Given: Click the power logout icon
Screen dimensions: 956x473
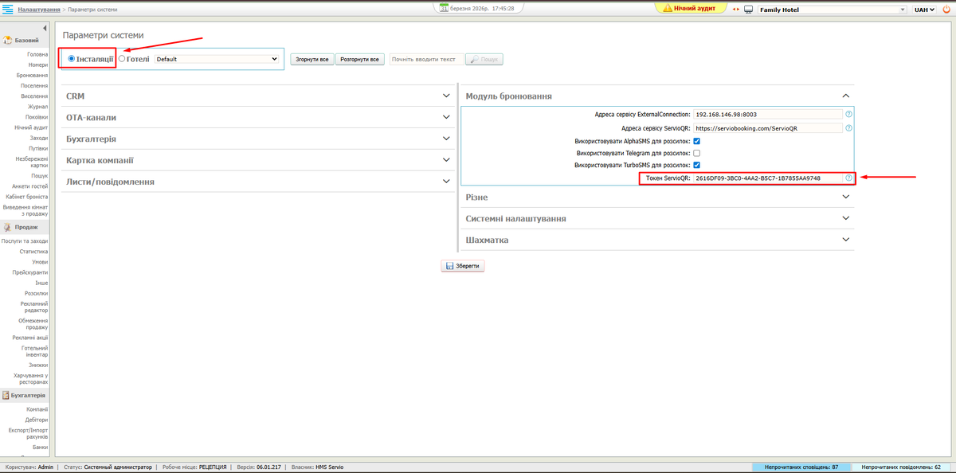Looking at the screenshot, I should [x=946, y=10].
